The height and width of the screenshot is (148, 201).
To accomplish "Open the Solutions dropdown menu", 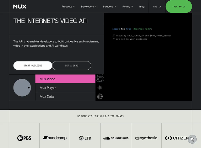I will coord(110,7).
